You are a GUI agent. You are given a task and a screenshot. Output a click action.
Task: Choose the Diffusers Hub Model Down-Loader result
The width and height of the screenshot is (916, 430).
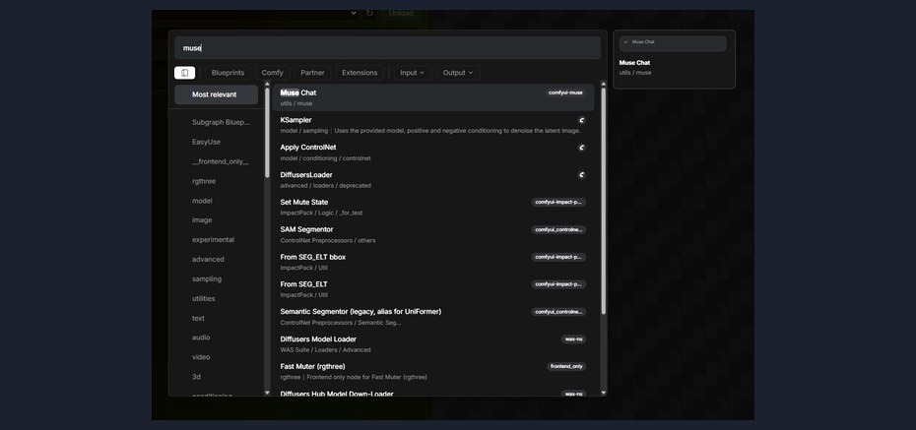(x=433, y=392)
